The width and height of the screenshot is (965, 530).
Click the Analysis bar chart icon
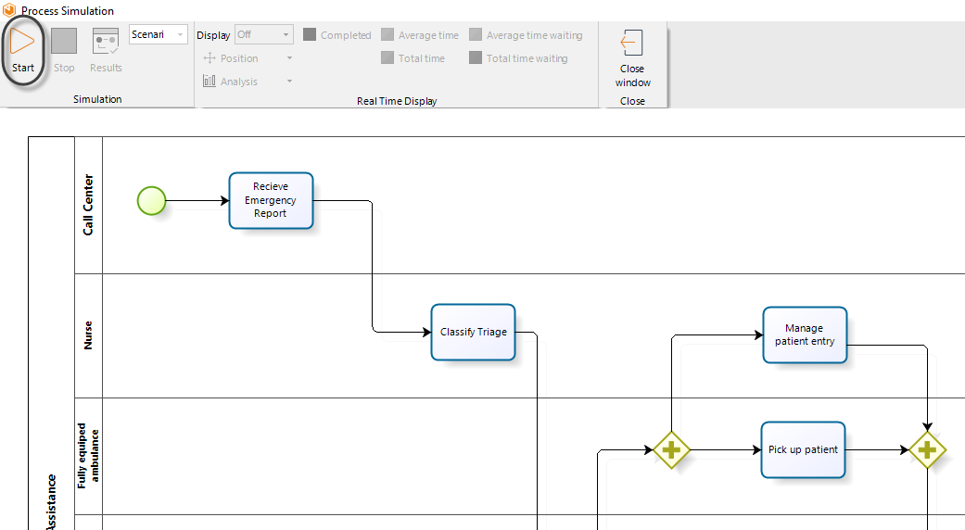210,82
